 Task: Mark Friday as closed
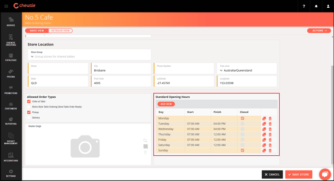(242, 139)
